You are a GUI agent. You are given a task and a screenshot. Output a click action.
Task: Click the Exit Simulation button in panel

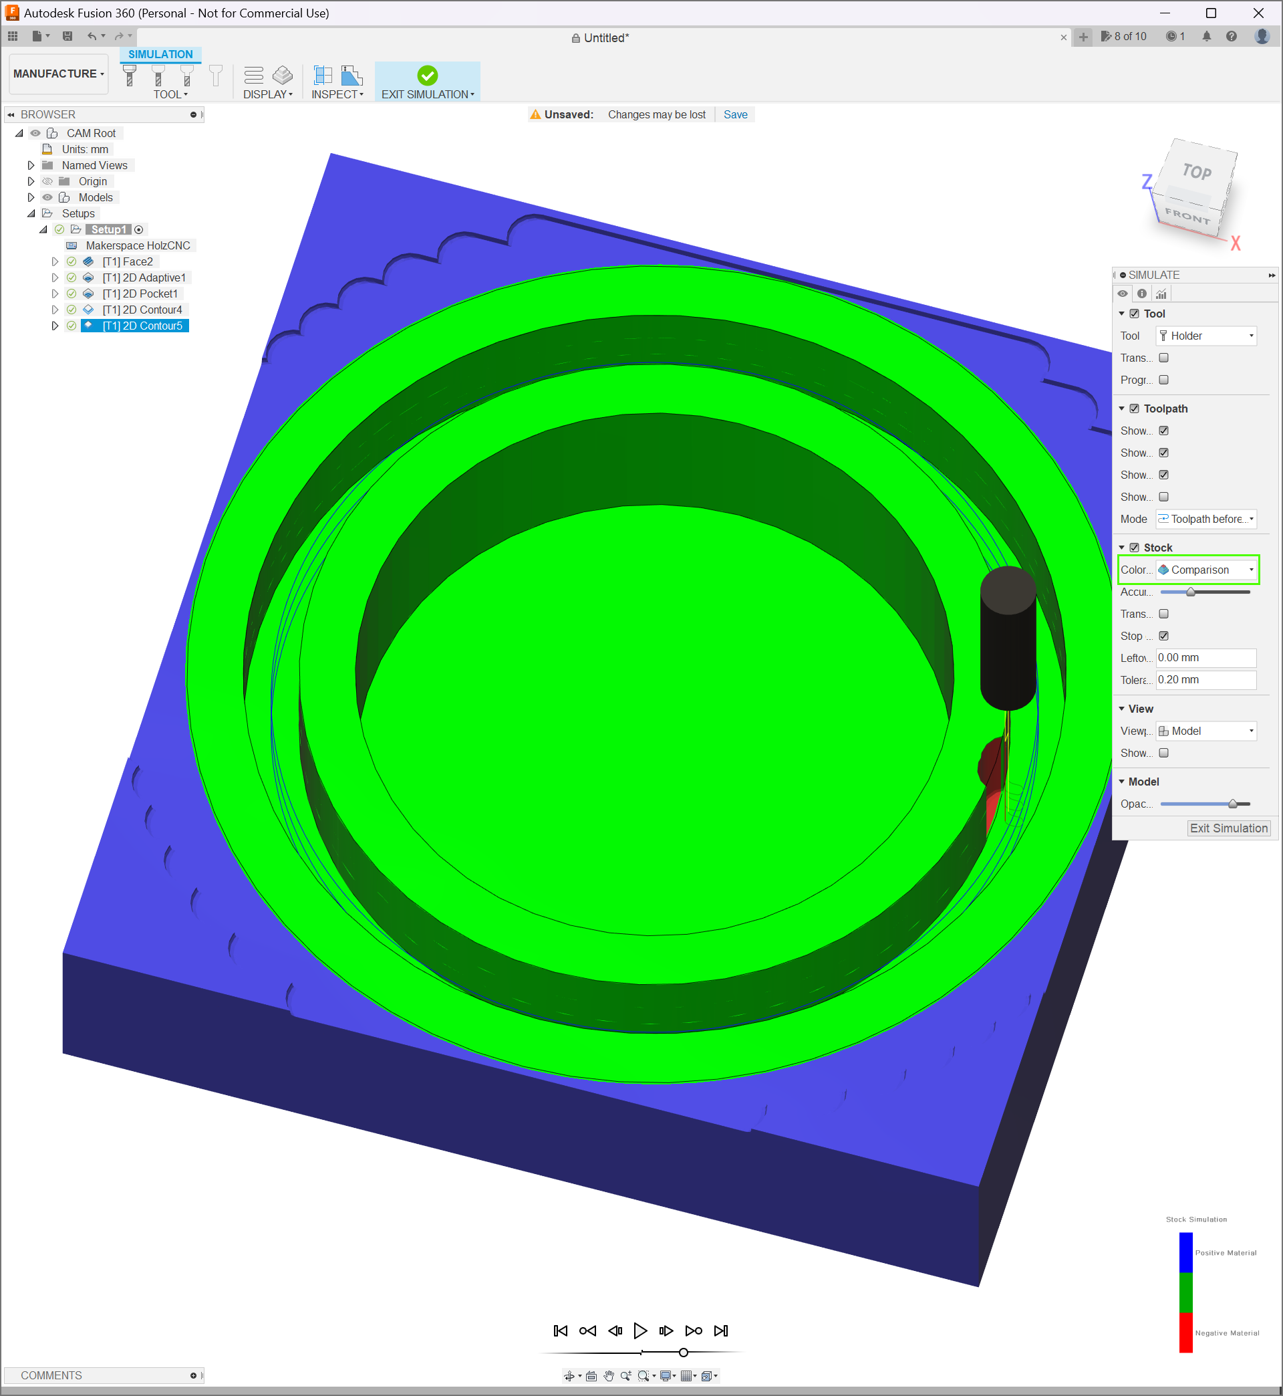(x=1228, y=828)
